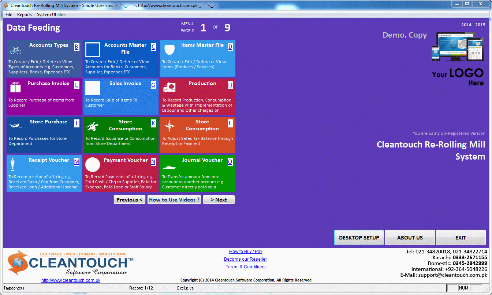Click shortcut letter G on Sales Invoice

[x=153, y=85]
